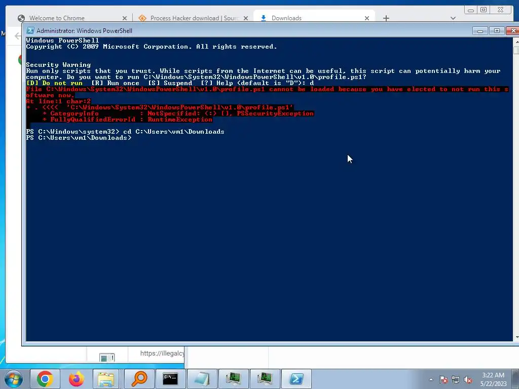
Task: Click the PowerShell title bar icon
Action: tap(30, 30)
